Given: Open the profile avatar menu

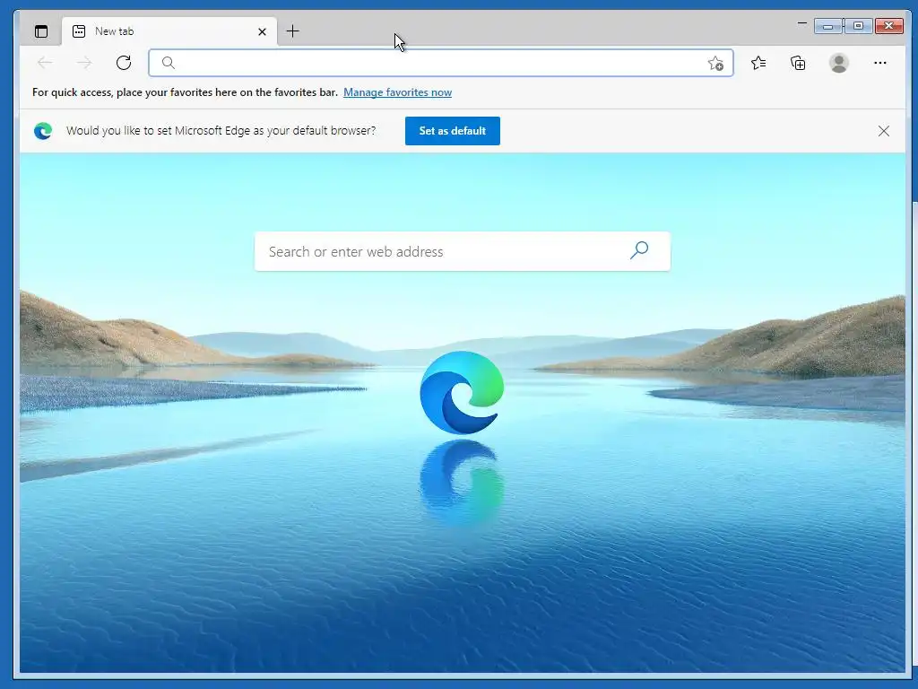Looking at the screenshot, I should tap(839, 63).
